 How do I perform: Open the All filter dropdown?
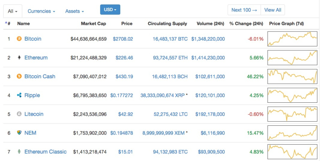(x=13, y=11)
